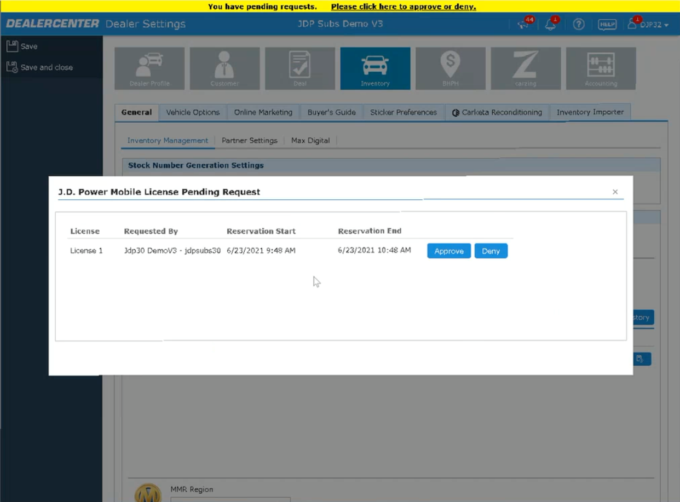Click the JDP Subs Demo V3 title

[x=340, y=24]
